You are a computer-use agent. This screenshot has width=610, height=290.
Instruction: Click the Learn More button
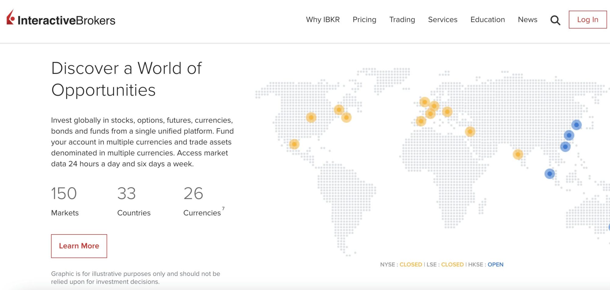pos(79,246)
